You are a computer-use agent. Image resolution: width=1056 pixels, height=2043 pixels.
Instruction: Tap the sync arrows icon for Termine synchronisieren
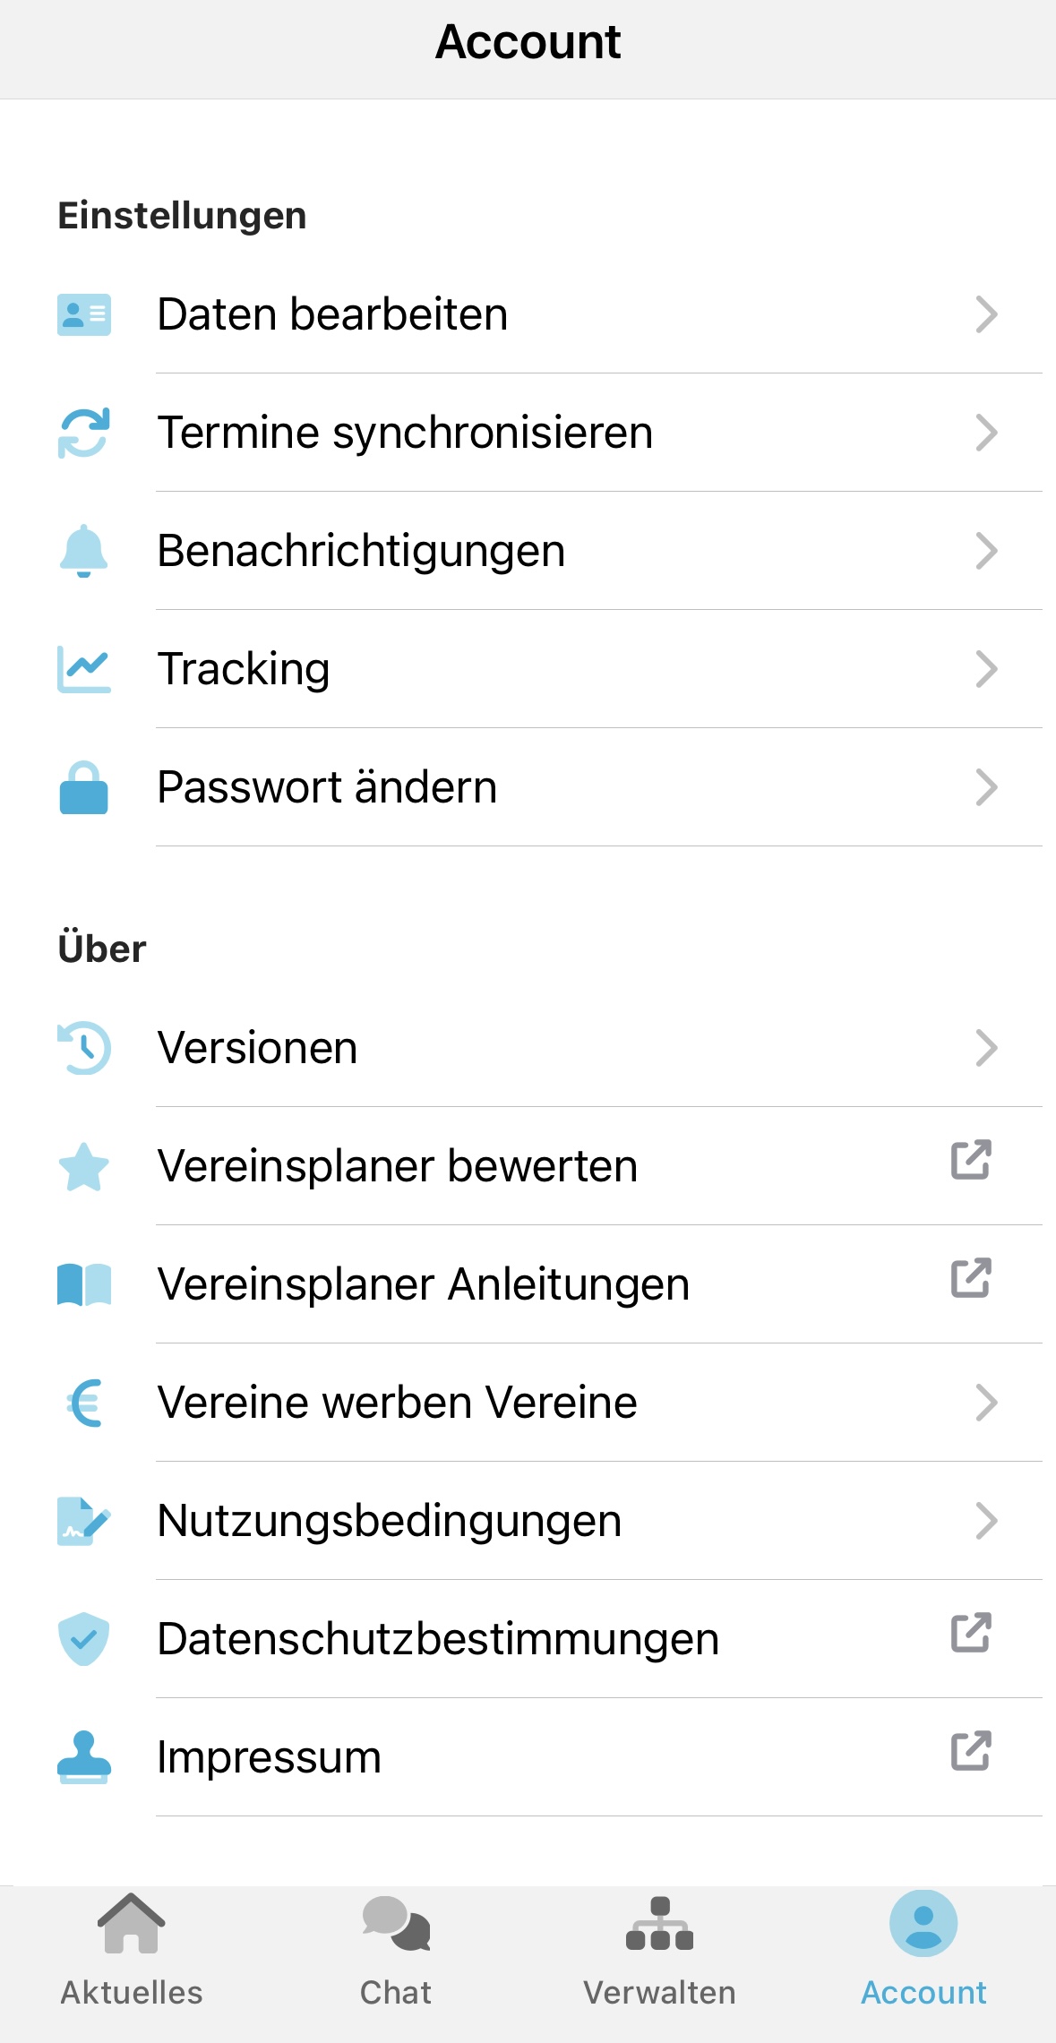click(x=84, y=433)
